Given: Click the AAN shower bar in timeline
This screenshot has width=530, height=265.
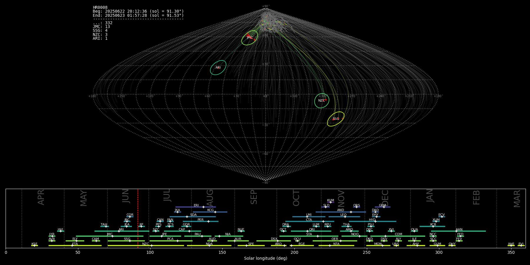Looking at the screenshot, I should (458, 231).
